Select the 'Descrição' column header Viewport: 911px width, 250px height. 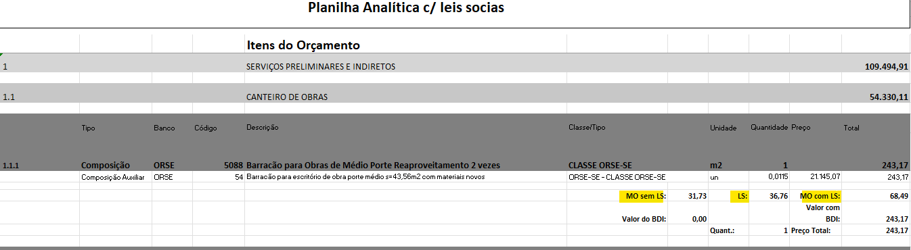[263, 127]
